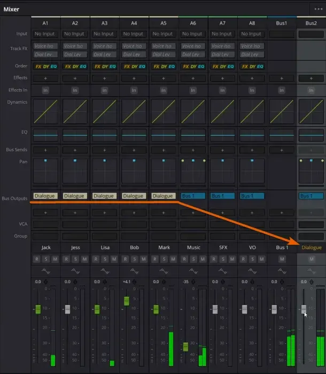
Task: Mute the Bob track
Action: coord(144,259)
